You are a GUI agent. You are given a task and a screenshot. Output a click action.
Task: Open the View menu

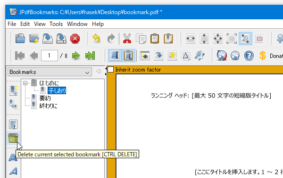[40, 24]
